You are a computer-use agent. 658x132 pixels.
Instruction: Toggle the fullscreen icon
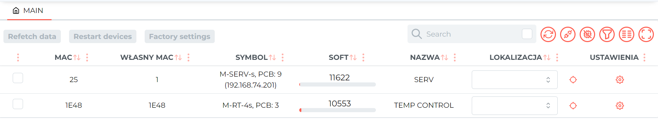(x=646, y=34)
